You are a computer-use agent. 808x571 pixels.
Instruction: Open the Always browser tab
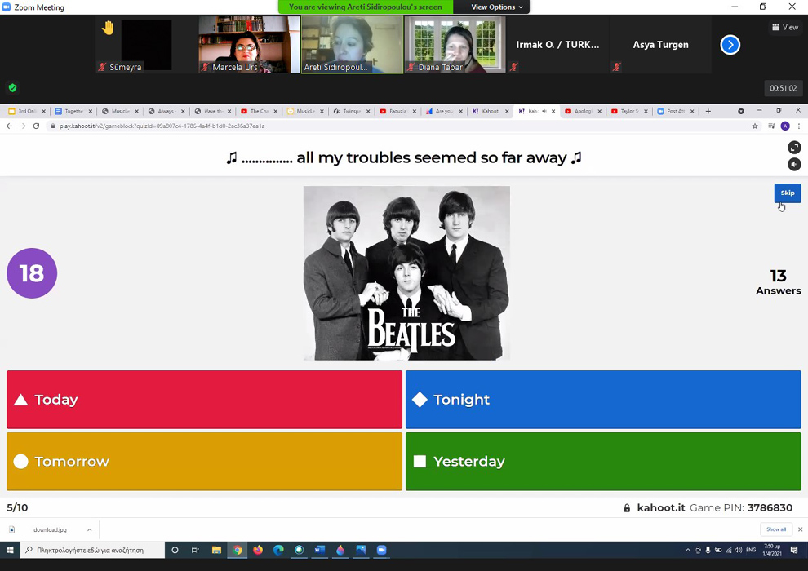pos(166,111)
